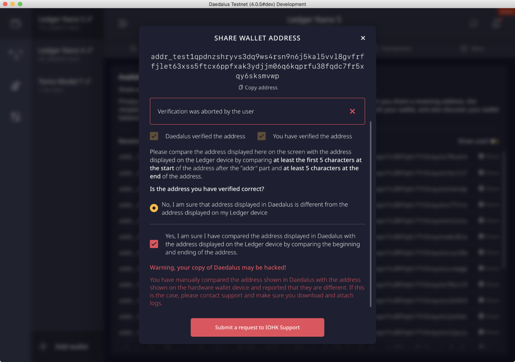Viewport: 515px width, 362px height.
Task: Open the newsfeed bell icon
Action: click(496, 24)
